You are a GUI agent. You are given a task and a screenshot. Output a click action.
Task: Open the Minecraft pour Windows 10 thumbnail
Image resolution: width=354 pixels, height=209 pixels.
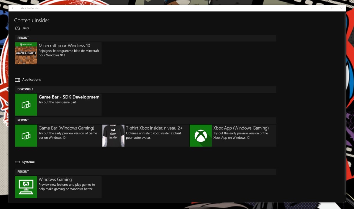26,53
